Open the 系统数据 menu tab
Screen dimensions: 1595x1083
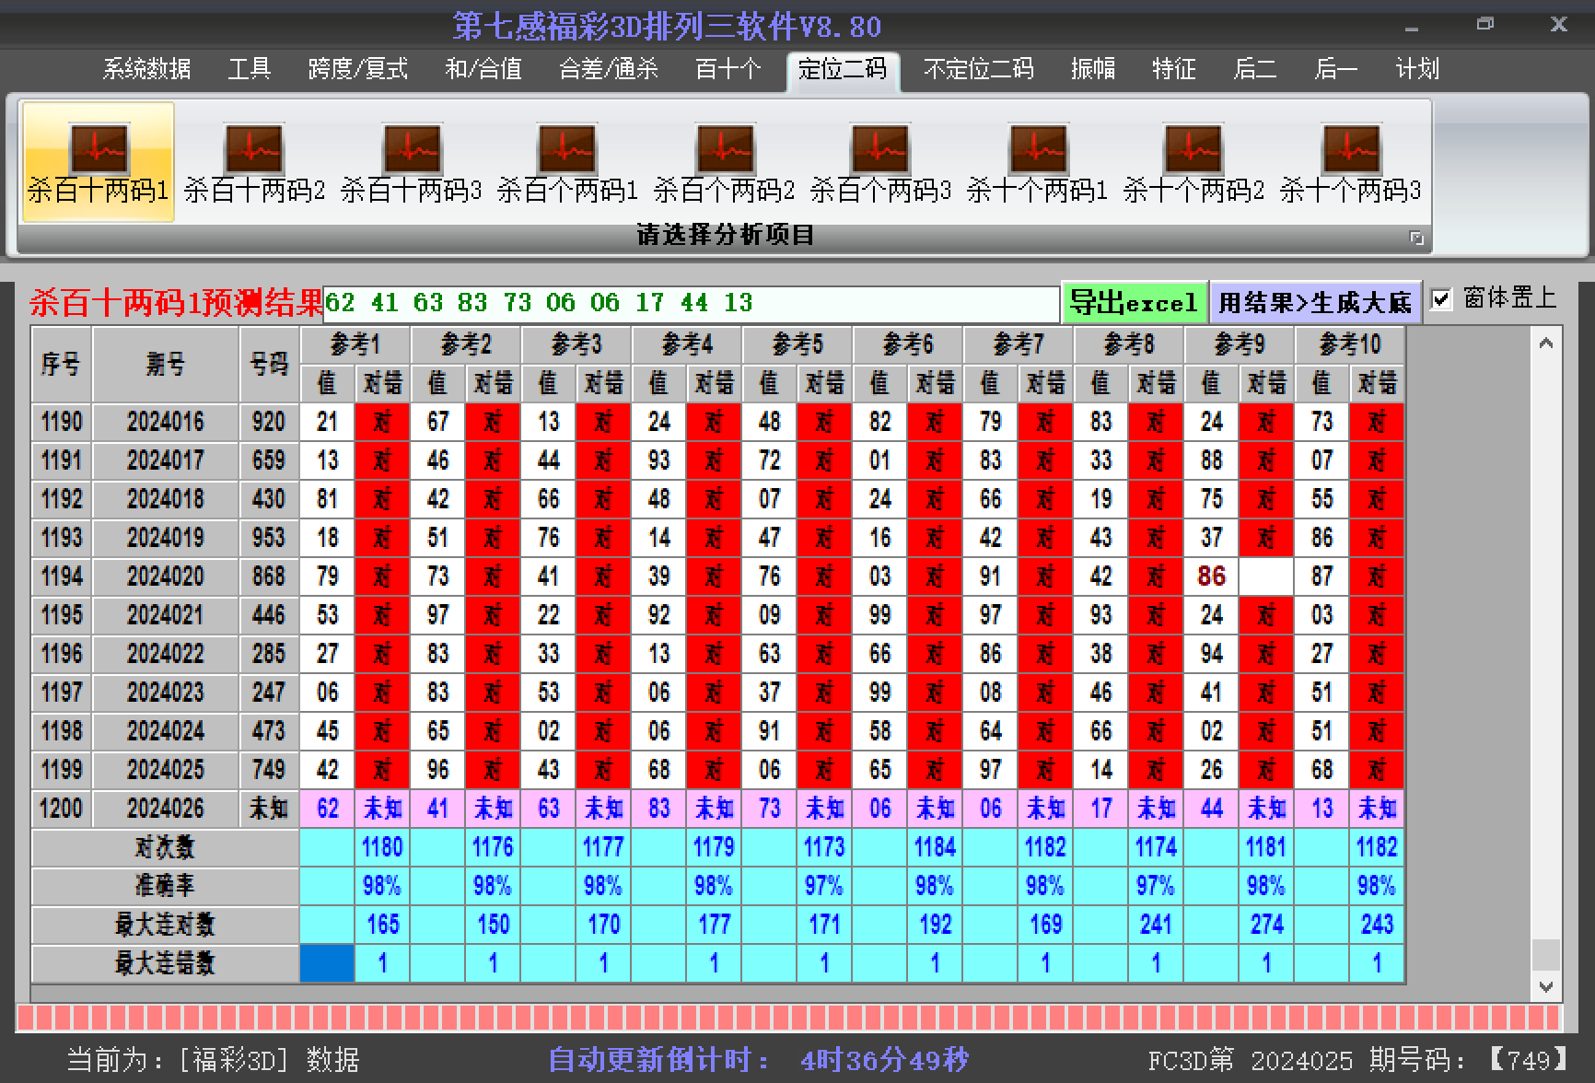pyautogui.click(x=146, y=69)
